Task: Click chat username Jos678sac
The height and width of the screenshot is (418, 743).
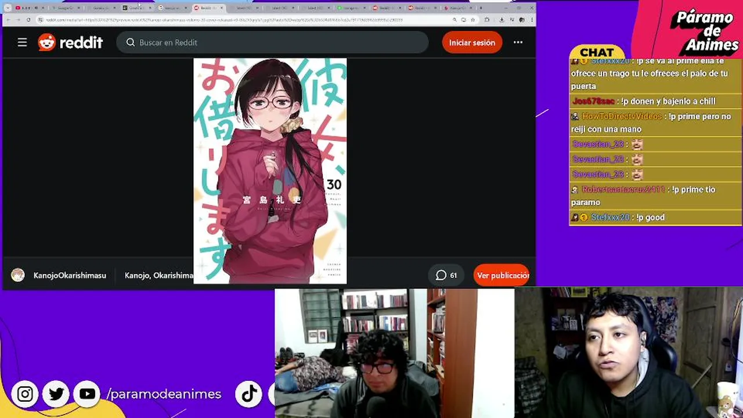Action: click(x=593, y=101)
